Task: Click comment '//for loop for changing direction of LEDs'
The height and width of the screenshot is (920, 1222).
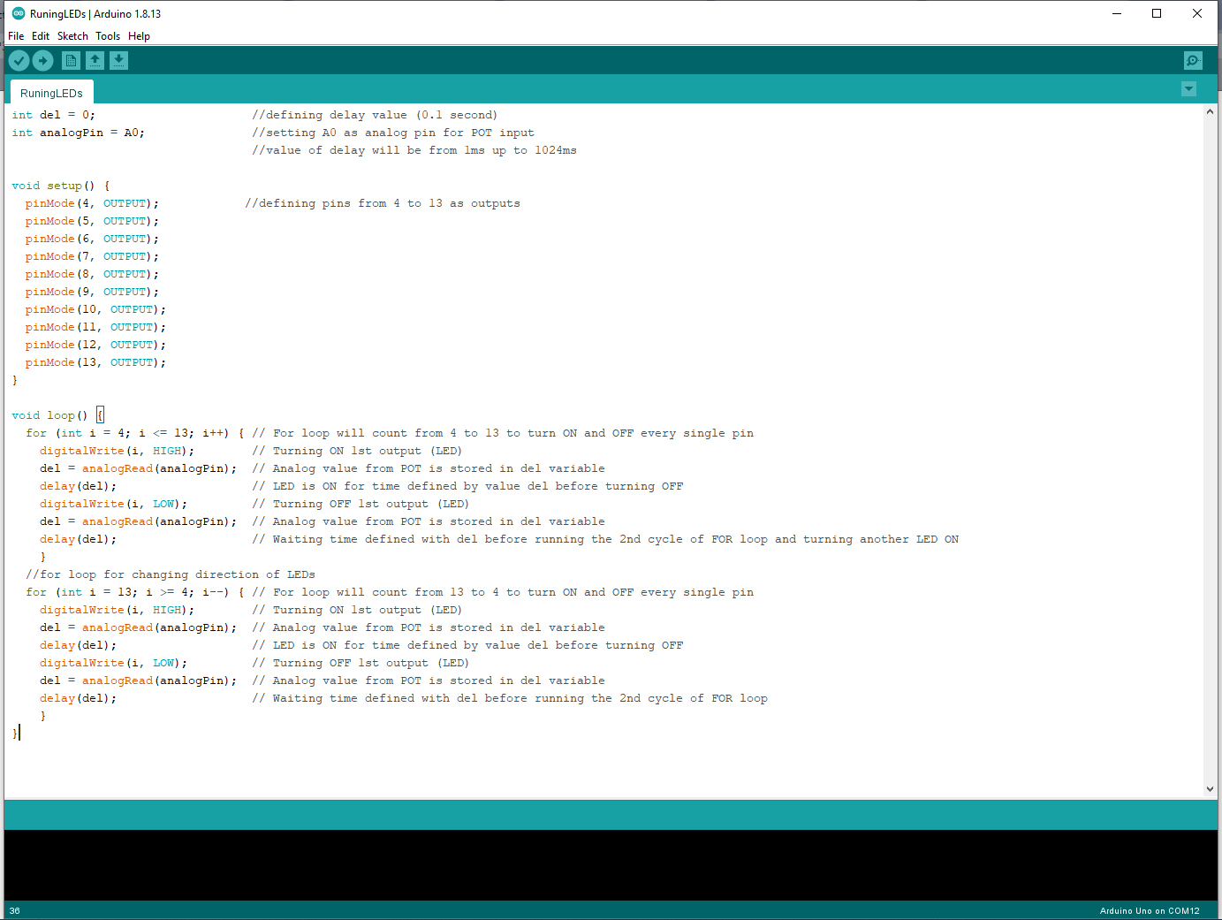Action: click(x=171, y=574)
